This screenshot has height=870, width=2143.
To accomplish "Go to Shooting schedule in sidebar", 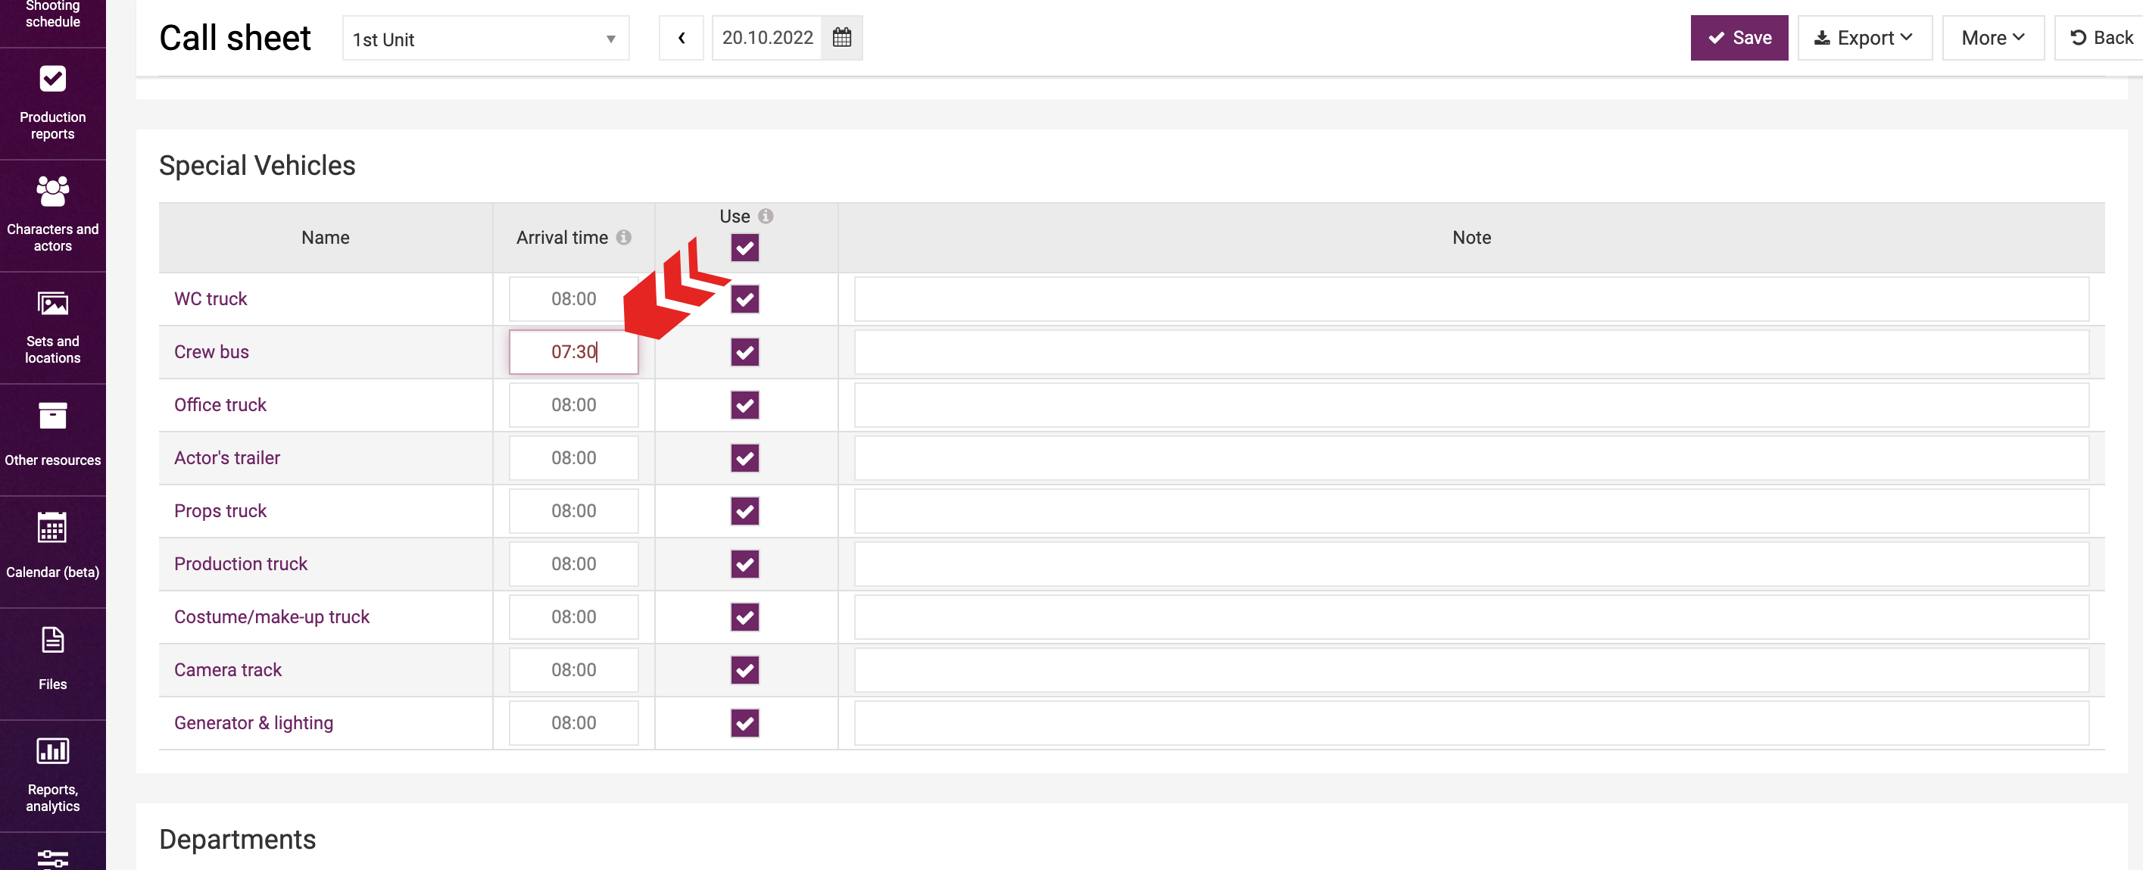I will click(x=52, y=15).
